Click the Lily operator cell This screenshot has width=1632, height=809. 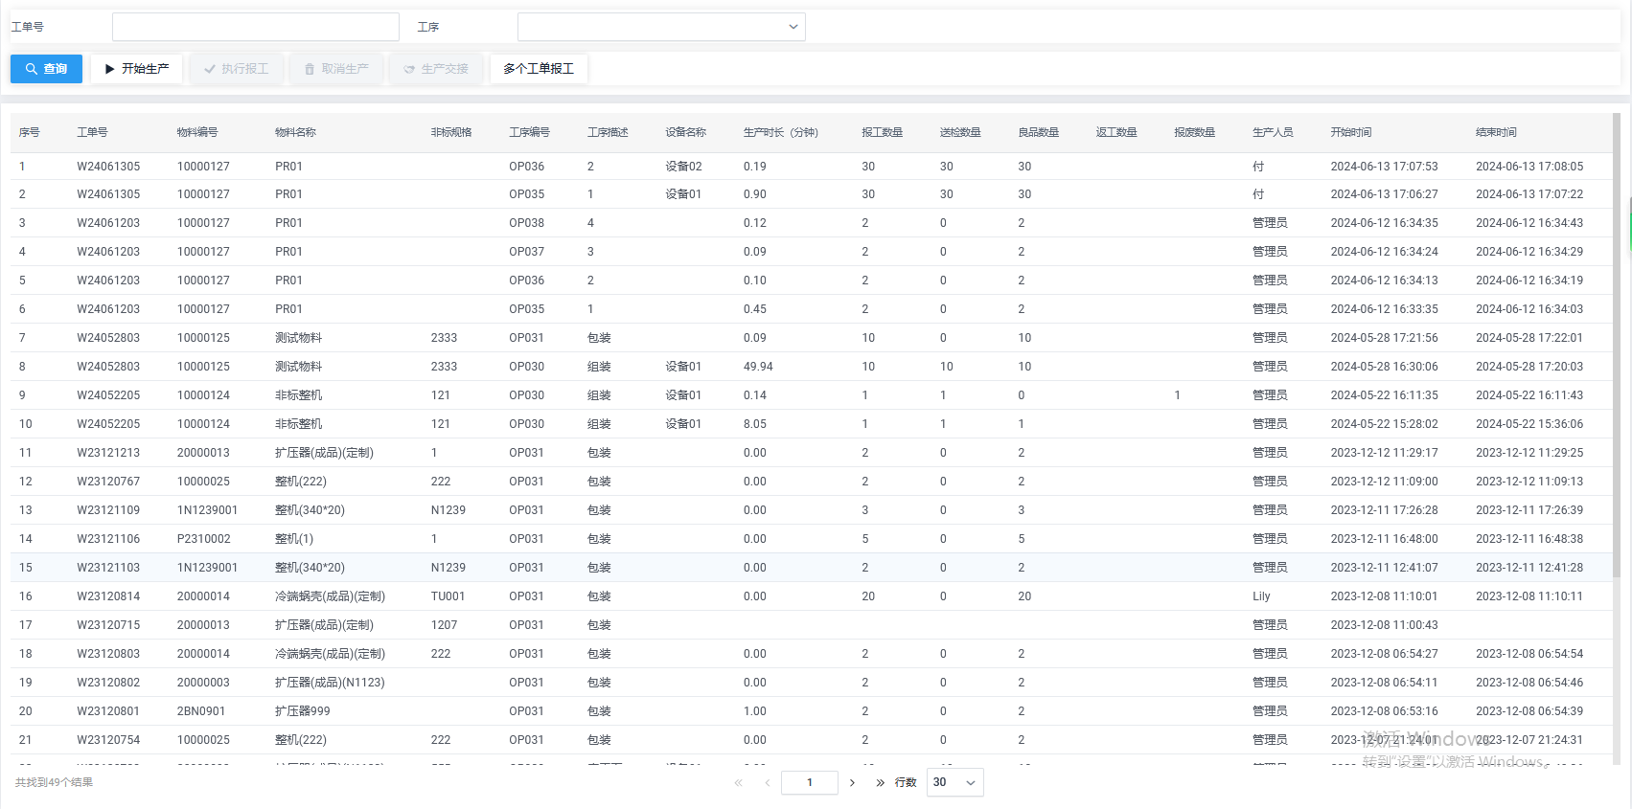click(x=1261, y=596)
